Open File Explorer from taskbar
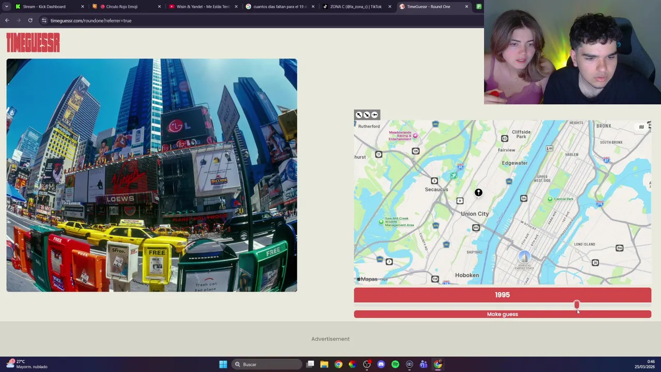Screen dimensions: 661x372 324,364
